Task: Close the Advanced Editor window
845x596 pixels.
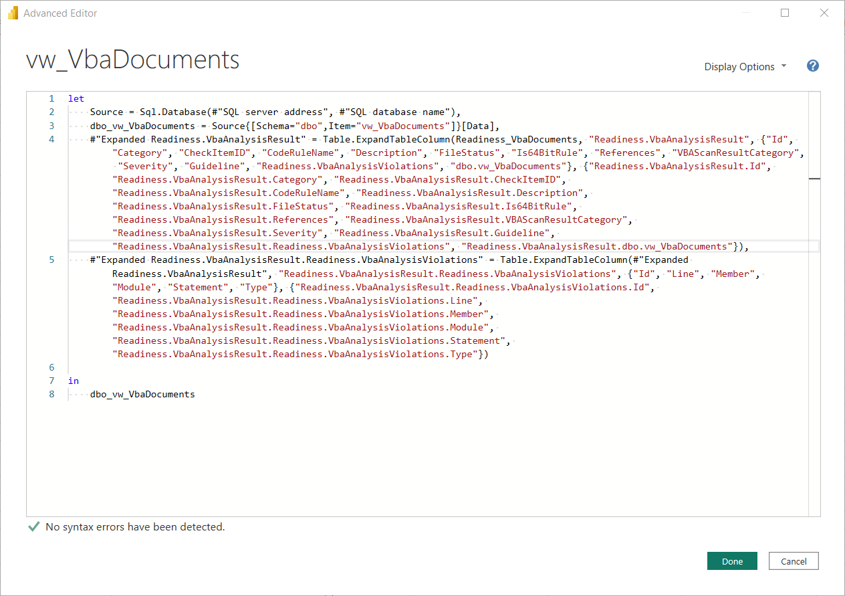Action: 824,13
